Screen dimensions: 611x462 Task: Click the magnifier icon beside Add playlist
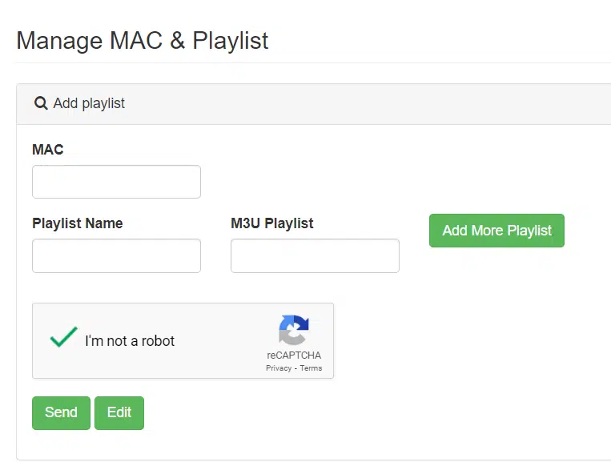coord(41,103)
